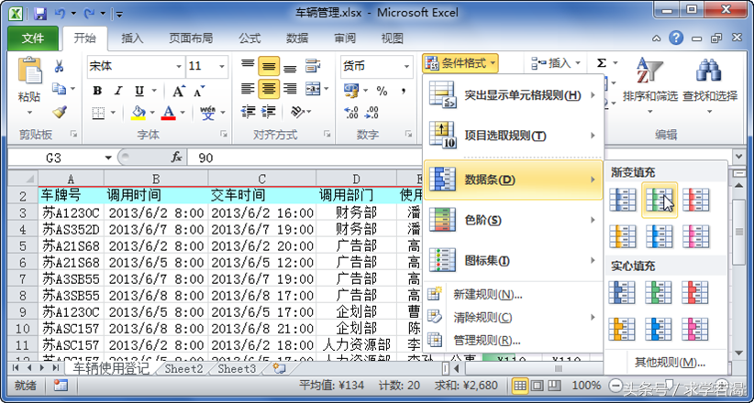Click the cell borders icon
Image resolution: width=754 pixels, height=403 pixels.
(98, 113)
